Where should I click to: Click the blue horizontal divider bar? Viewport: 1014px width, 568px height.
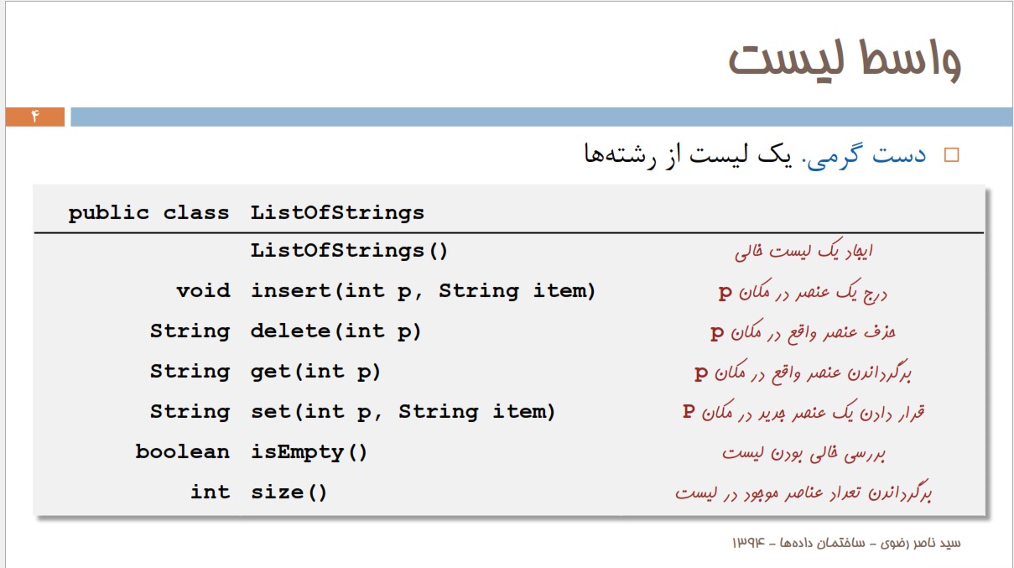coord(541,117)
